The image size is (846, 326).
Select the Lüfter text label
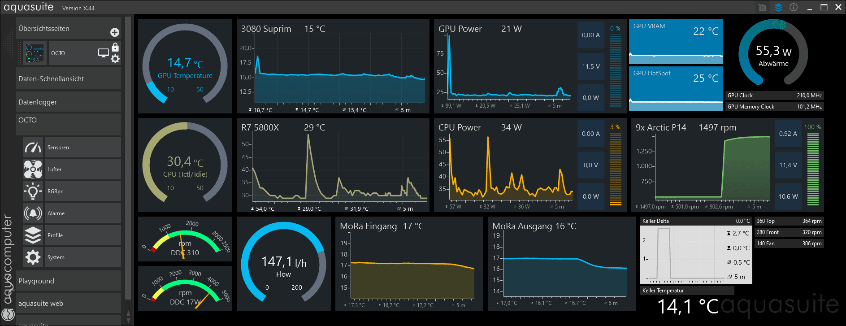55,170
